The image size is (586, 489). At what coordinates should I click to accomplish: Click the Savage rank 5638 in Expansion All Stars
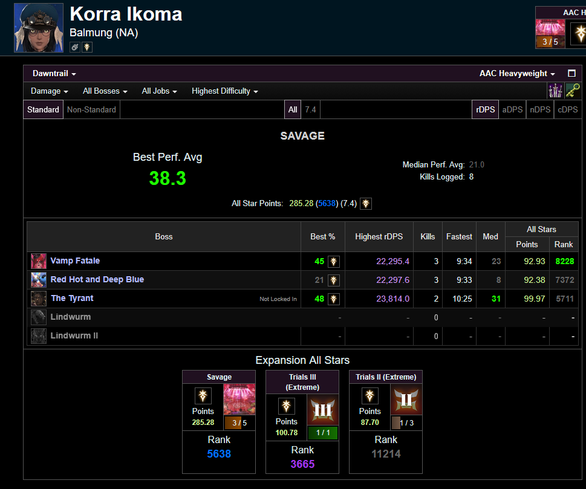[x=219, y=454]
